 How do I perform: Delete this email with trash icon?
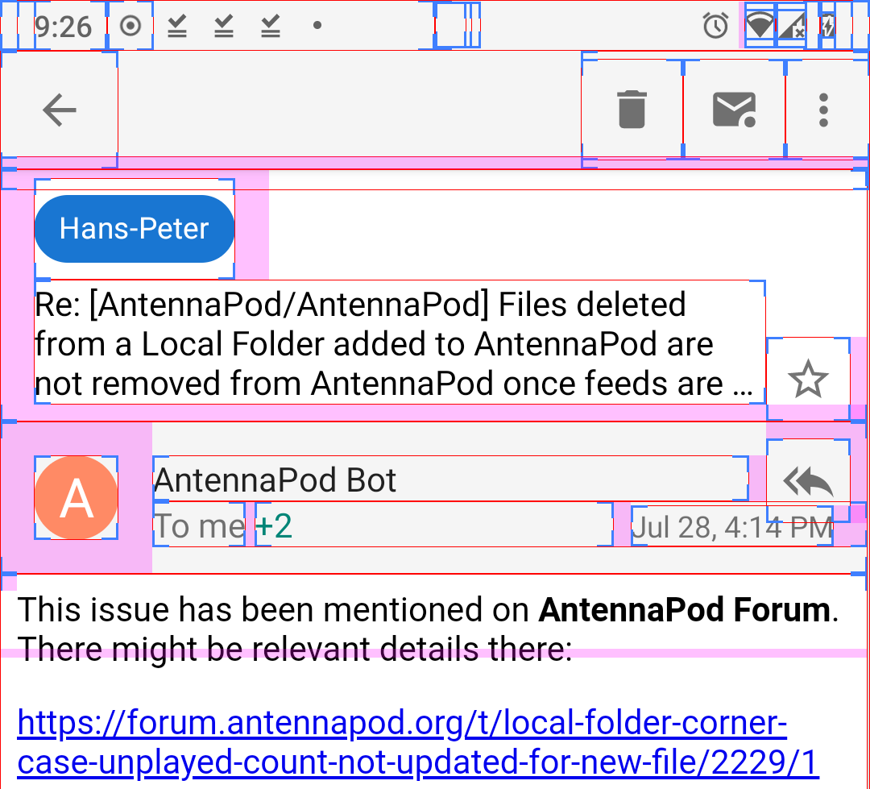(x=632, y=110)
